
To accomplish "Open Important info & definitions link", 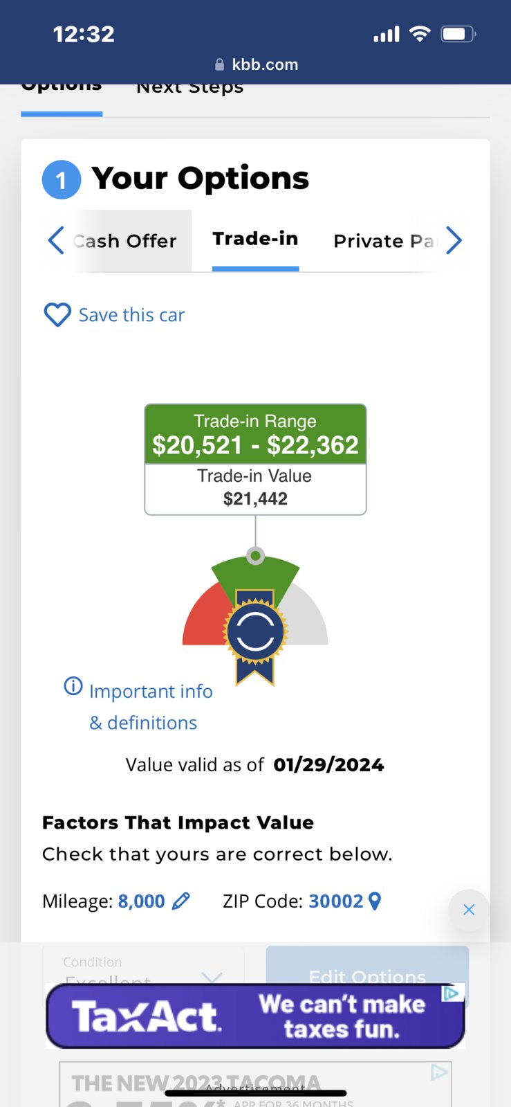I will click(x=151, y=707).
